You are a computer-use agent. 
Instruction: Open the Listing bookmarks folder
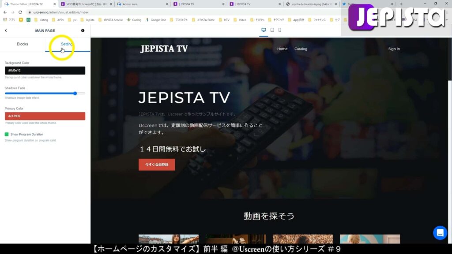pos(41,20)
